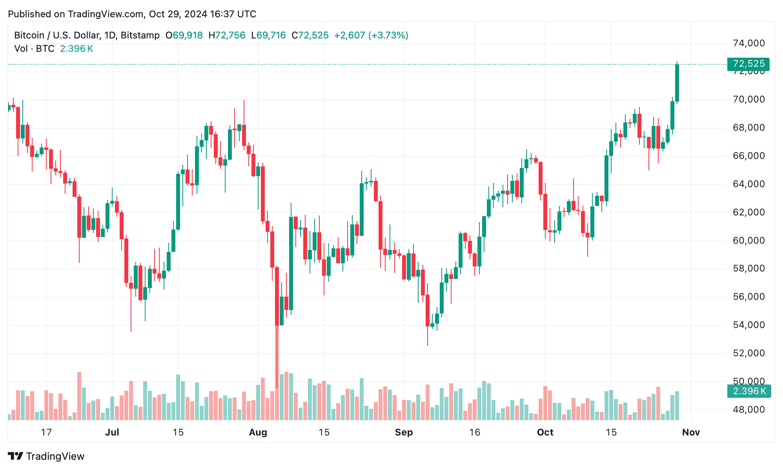Click the Vol · BTC indicator label
The width and height of the screenshot is (783, 470).
34,49
